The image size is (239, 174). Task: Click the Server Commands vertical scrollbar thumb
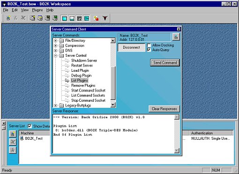point(113,83)
